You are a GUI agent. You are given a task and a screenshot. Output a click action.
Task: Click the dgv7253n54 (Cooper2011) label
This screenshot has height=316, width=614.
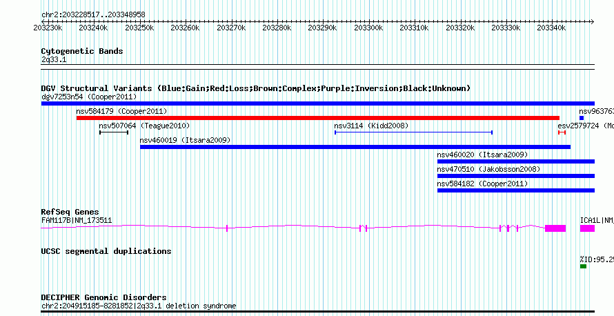89,97
